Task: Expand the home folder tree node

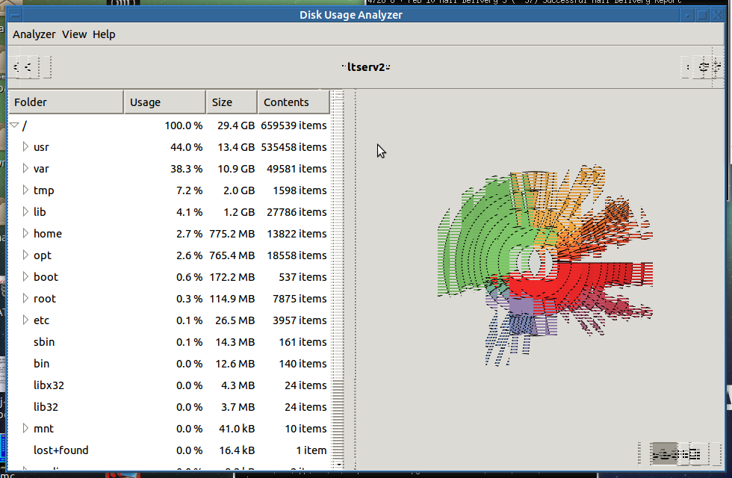Action: (25, 234)
